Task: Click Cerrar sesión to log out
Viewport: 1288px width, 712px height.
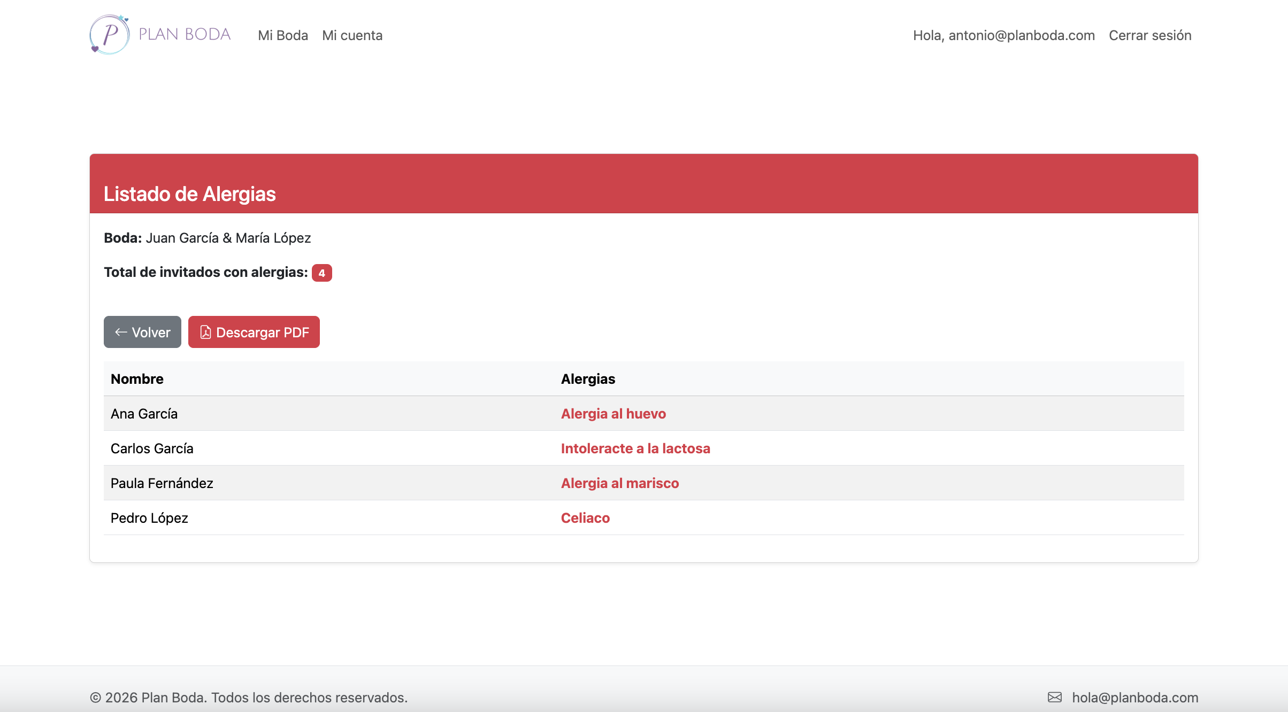Action: 1149,35
